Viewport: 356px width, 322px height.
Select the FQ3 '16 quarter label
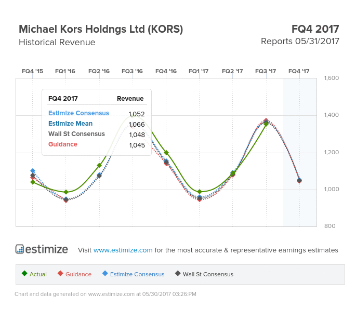133,71
